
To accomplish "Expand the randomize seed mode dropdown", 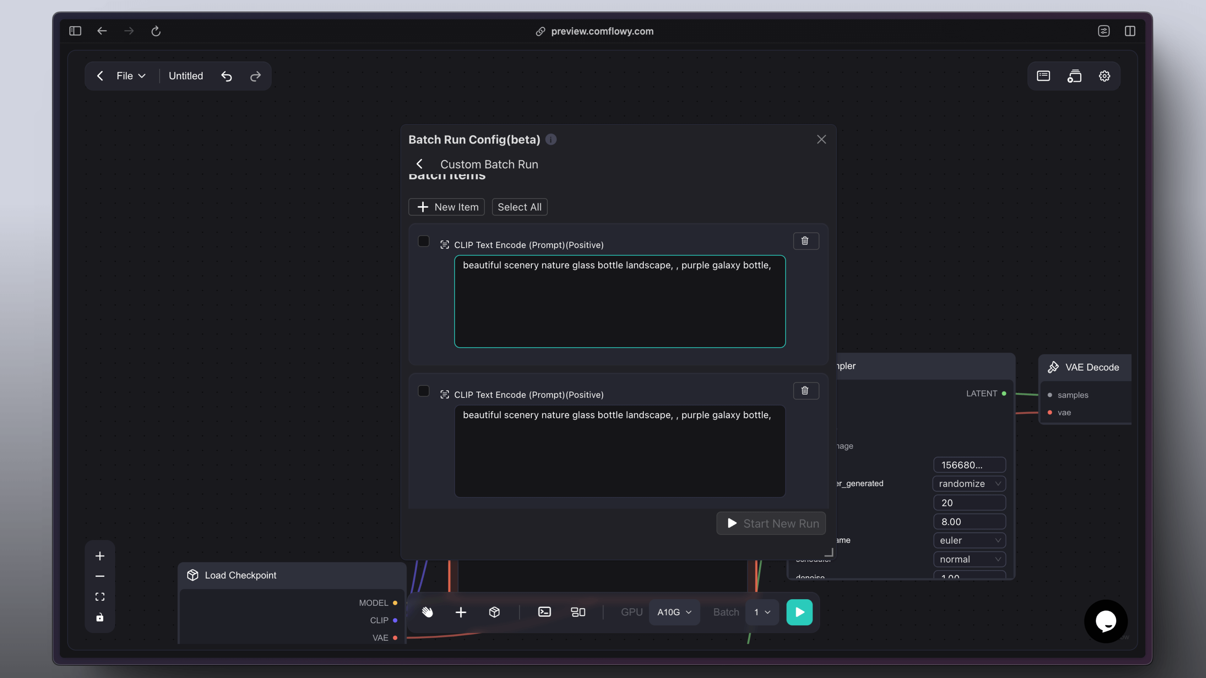I will point(969,483).
